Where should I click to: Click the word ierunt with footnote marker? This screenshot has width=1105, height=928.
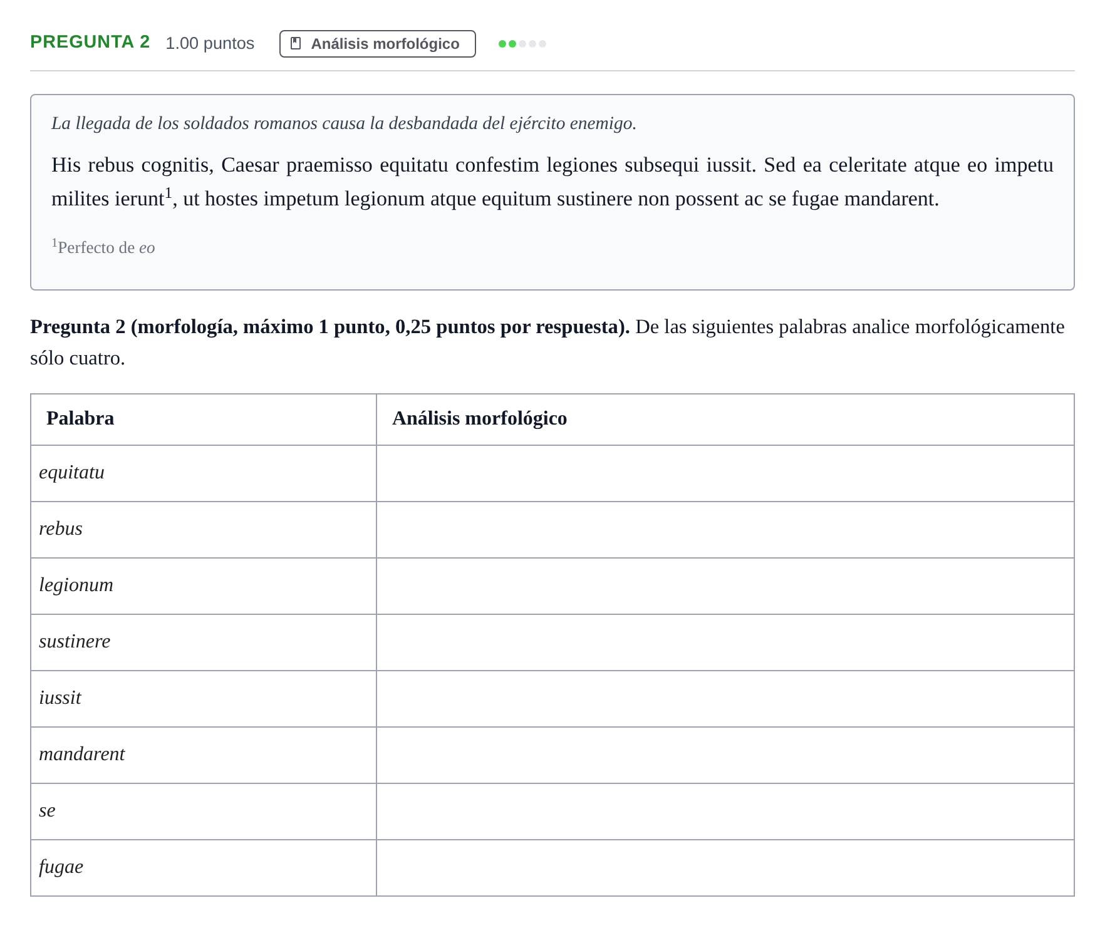pos(143,198)
